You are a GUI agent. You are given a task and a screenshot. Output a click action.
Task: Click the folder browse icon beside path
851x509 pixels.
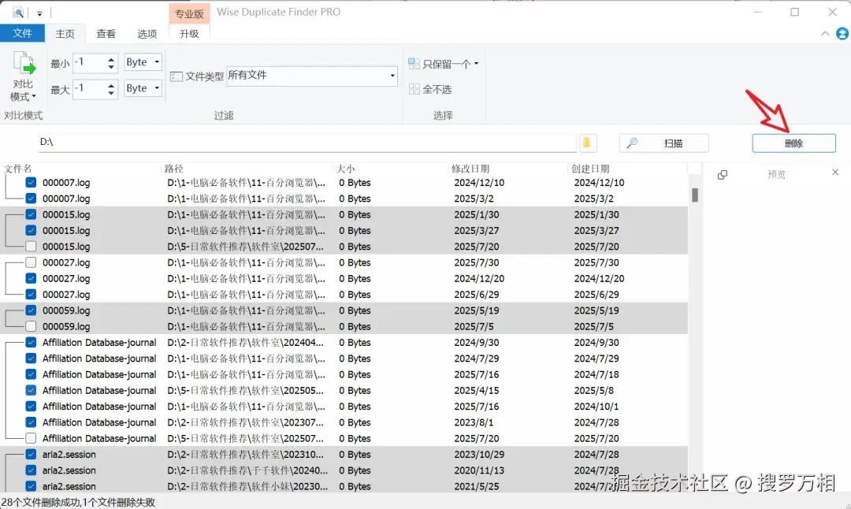588,143
